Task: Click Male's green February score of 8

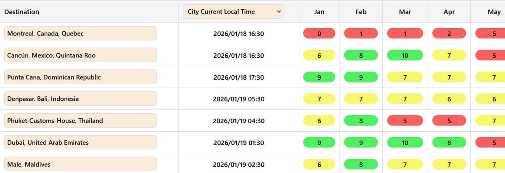Action: point(361,164)
